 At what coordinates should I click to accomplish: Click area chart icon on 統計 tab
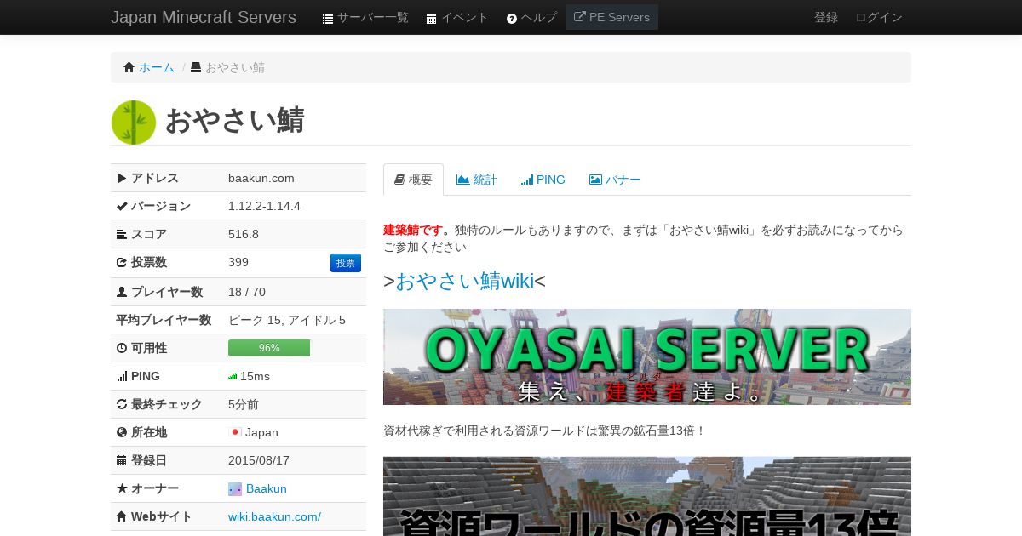(463, 180)
